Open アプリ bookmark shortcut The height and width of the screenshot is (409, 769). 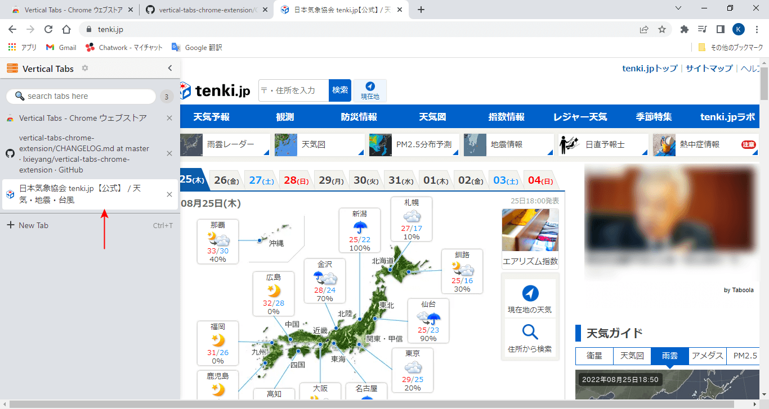[x=23, y=48]
